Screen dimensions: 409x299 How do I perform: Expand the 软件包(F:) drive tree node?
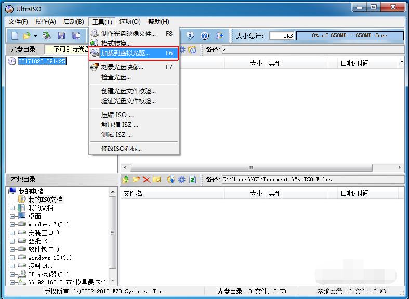click(x=12, y=249)
